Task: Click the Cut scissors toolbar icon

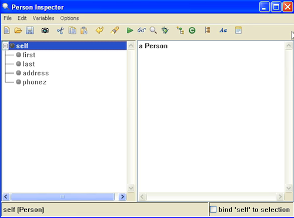Action: coord(61,31)
